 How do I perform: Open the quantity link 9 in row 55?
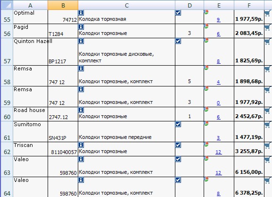pyautogui.click(x=219, y=20)
